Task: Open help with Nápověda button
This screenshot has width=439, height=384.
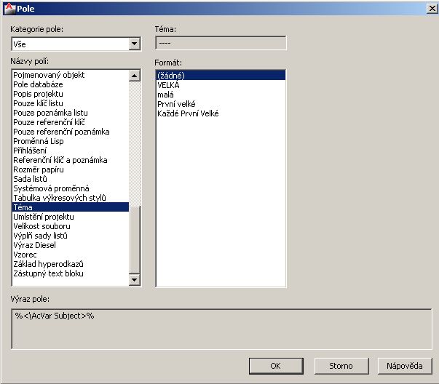Action: click(405, 366)
